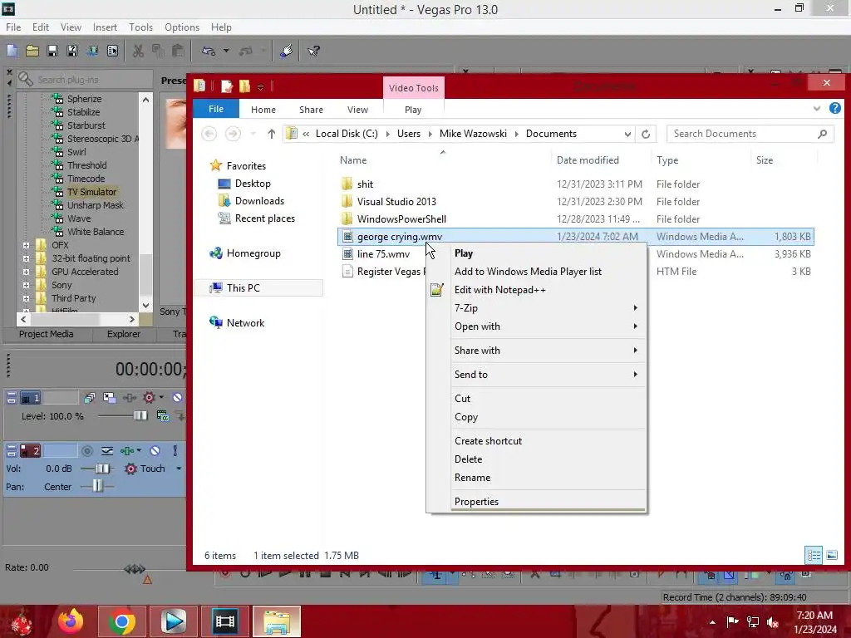The width and height of the screenshot is (851, 638).
Task: Open the Share tab in Explorer ribbon
Action: point(311,110)
